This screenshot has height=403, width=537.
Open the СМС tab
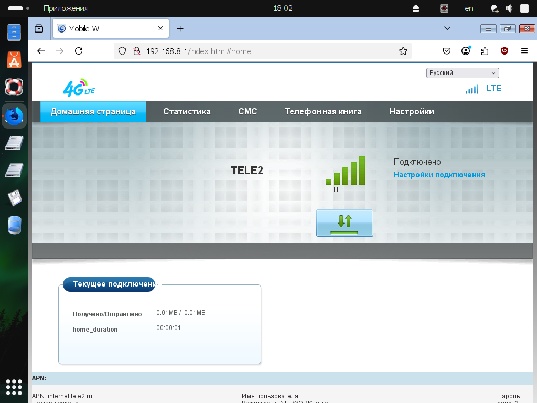[x=248, y=111]
